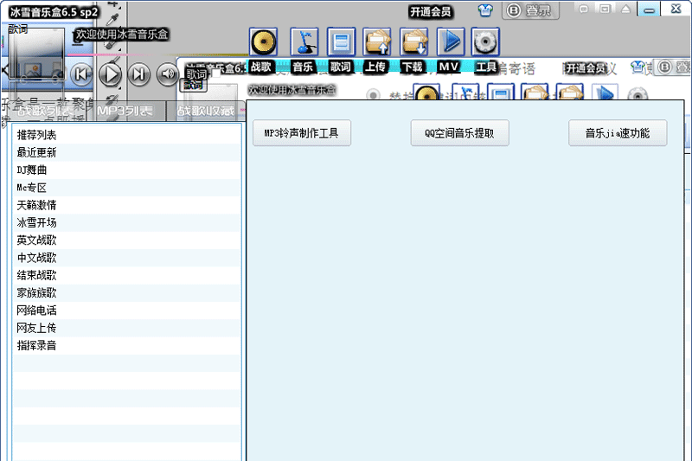This screenshot has height=461, width=692.
Task: Click 开通会员 in the title bar
Action: [x=430, y=11]
